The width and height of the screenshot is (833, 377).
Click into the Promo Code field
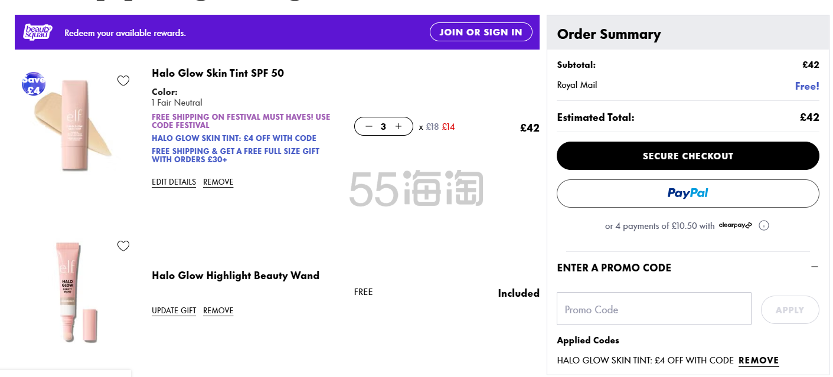[654, 309]
